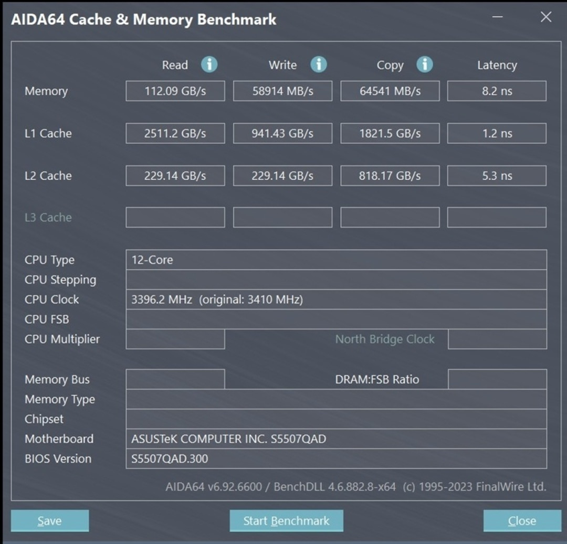
Task: Click the CPU Type field showing 12-Core
Action: point(336,260)
